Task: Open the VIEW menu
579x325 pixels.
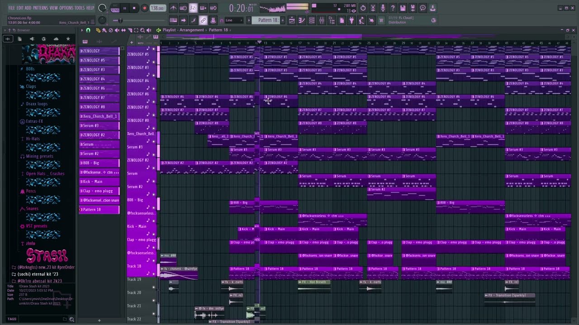Action: (x=53, y=8)
